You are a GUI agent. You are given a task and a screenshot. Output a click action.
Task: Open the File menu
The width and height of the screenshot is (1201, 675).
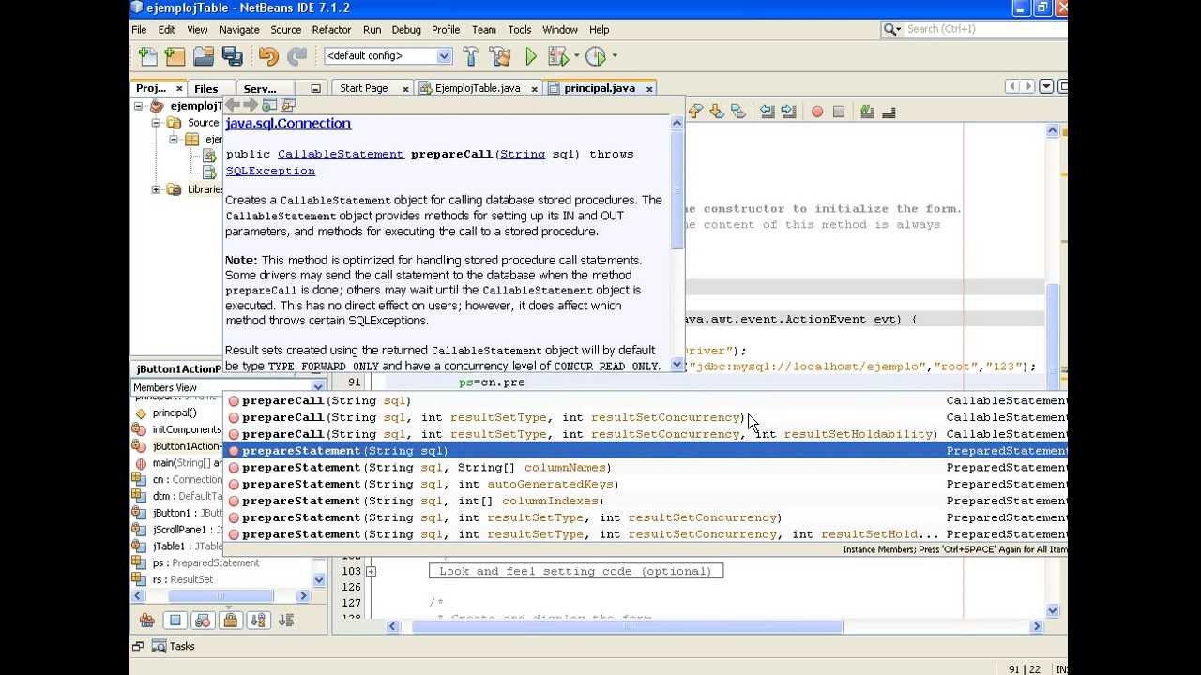(139, 30)
